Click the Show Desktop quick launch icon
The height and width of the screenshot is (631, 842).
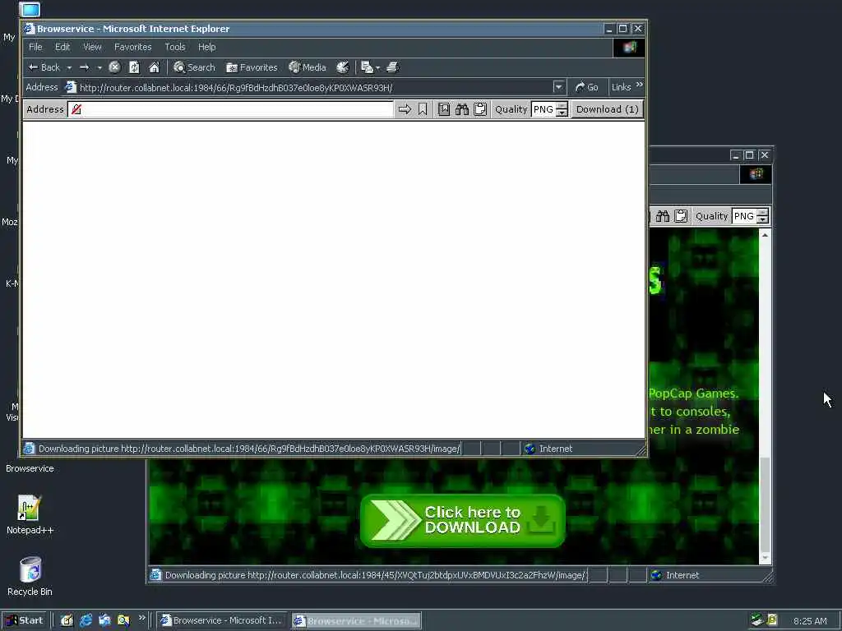(104, 620)
